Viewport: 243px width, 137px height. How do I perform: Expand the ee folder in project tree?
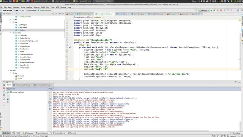point(11,19)
